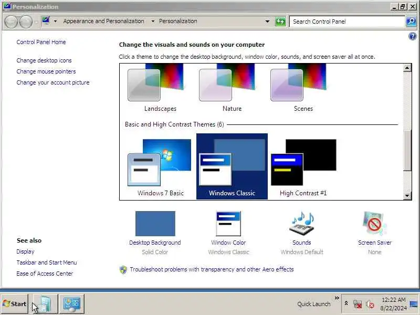Click the Window Color icon
Screen dimensions: 420x315
coord(228,224)
